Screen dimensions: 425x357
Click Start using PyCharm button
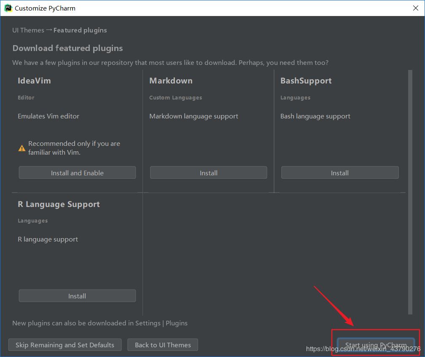pos(376,345)
